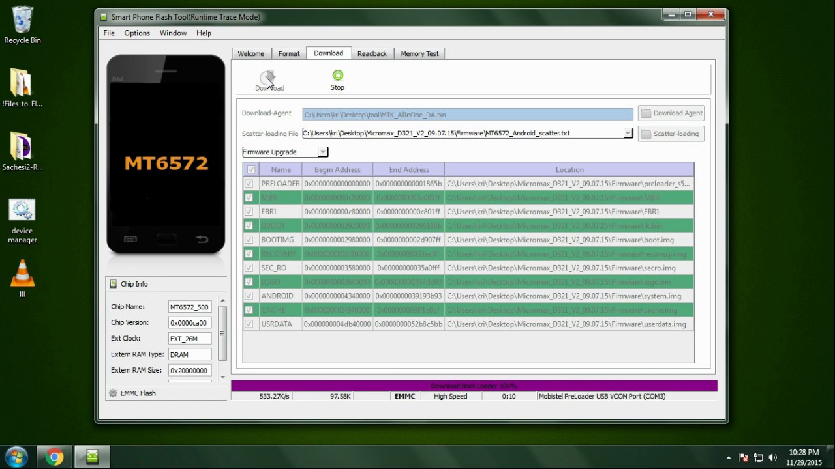Click the volume speaker tray icon
Image resolution: width=835 pixels, height=469 pixels.
pos(773,457)
